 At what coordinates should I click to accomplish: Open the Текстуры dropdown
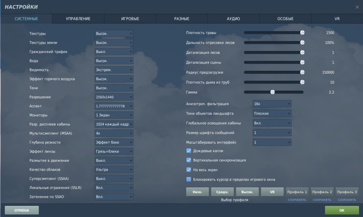114,33
